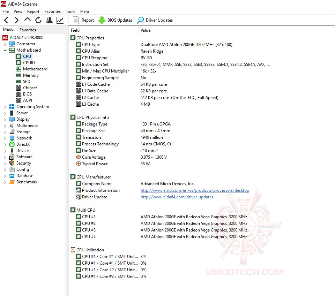Expand the Server tree node
This screenshot has width=335, height=296.
[5, 113]
